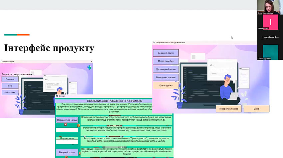
Task: Open the Двовимірний масив option
Action: tap(166, 69)
